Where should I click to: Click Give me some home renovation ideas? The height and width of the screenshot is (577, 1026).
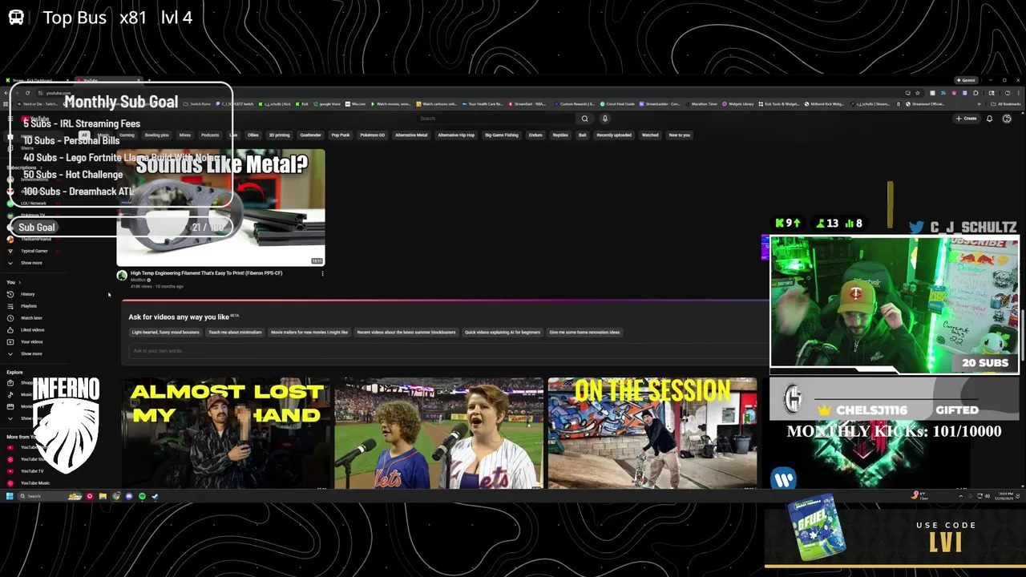click(584, 333)
